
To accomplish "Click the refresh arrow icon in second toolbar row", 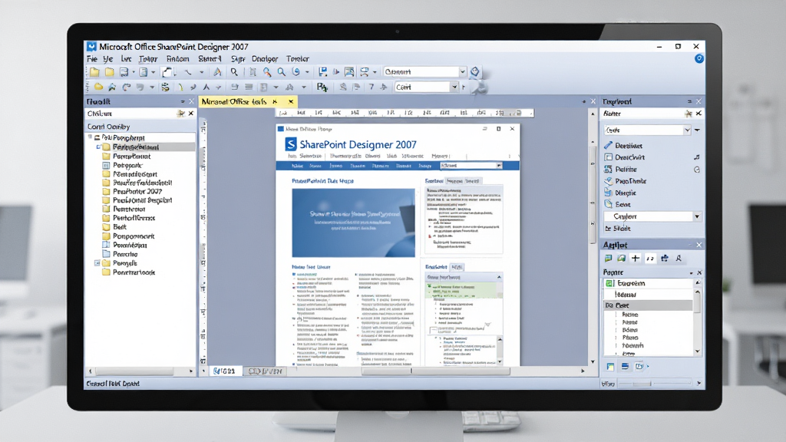I will coord(127,87).
